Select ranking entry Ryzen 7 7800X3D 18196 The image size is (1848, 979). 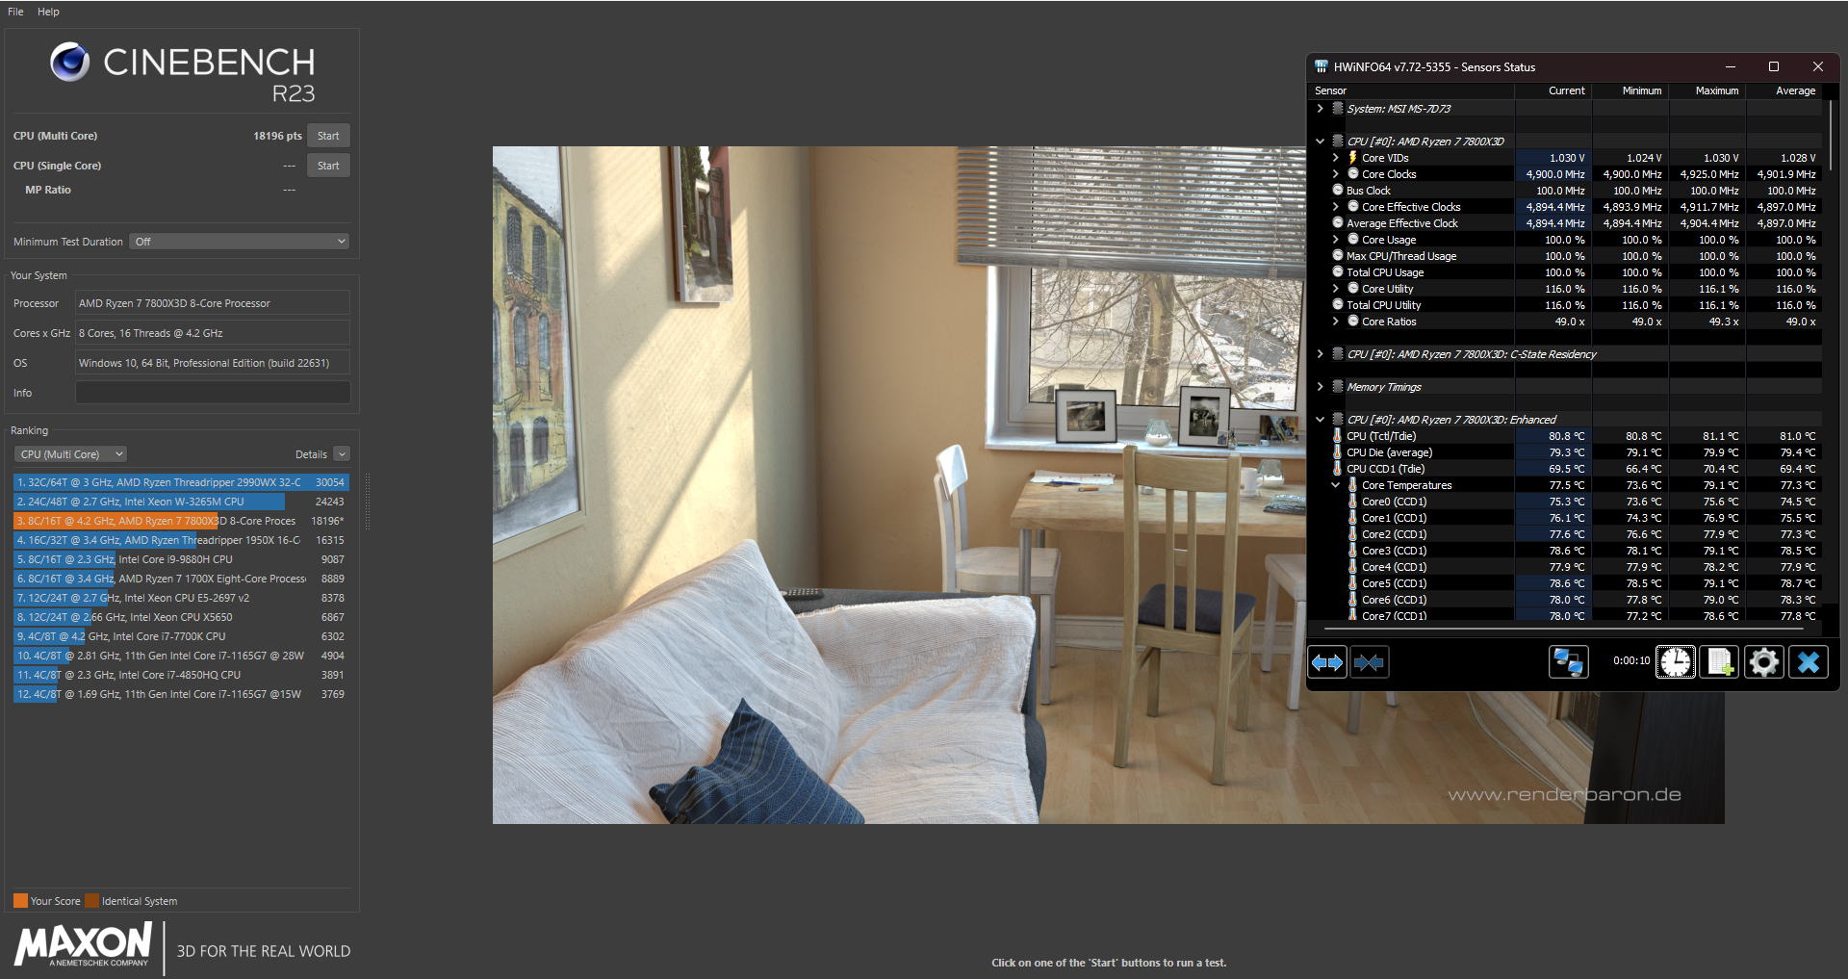tap(181, 521)
